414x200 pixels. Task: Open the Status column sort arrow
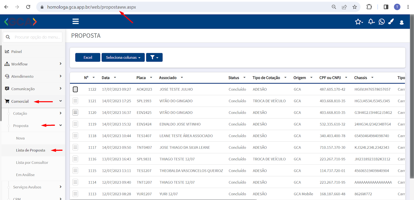244,78
